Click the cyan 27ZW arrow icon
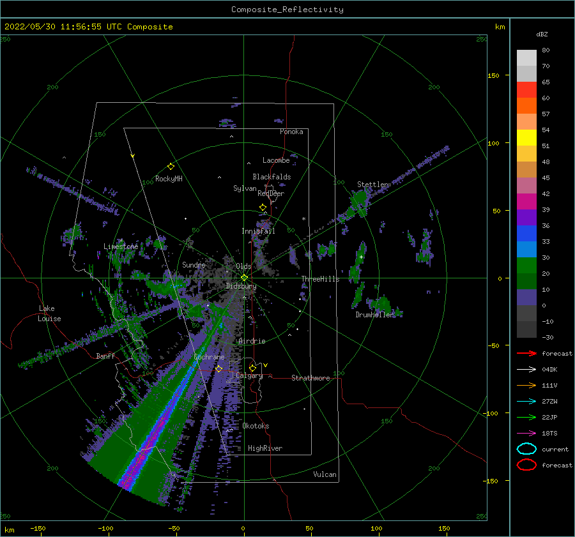The width and height of the screenshot is (575, 537). tap(526, 401)
